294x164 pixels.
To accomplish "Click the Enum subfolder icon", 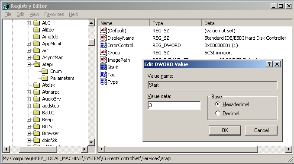I will coord(45,71).
